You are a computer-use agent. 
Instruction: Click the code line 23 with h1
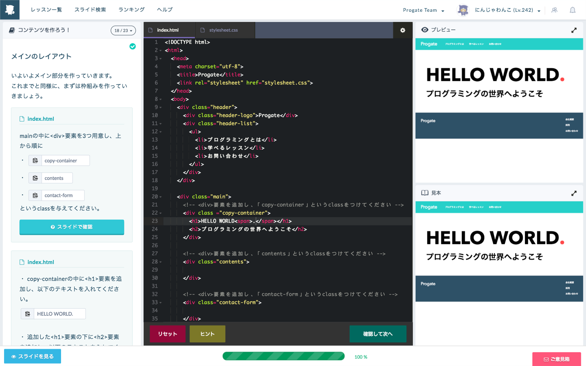tap(288, 221)
